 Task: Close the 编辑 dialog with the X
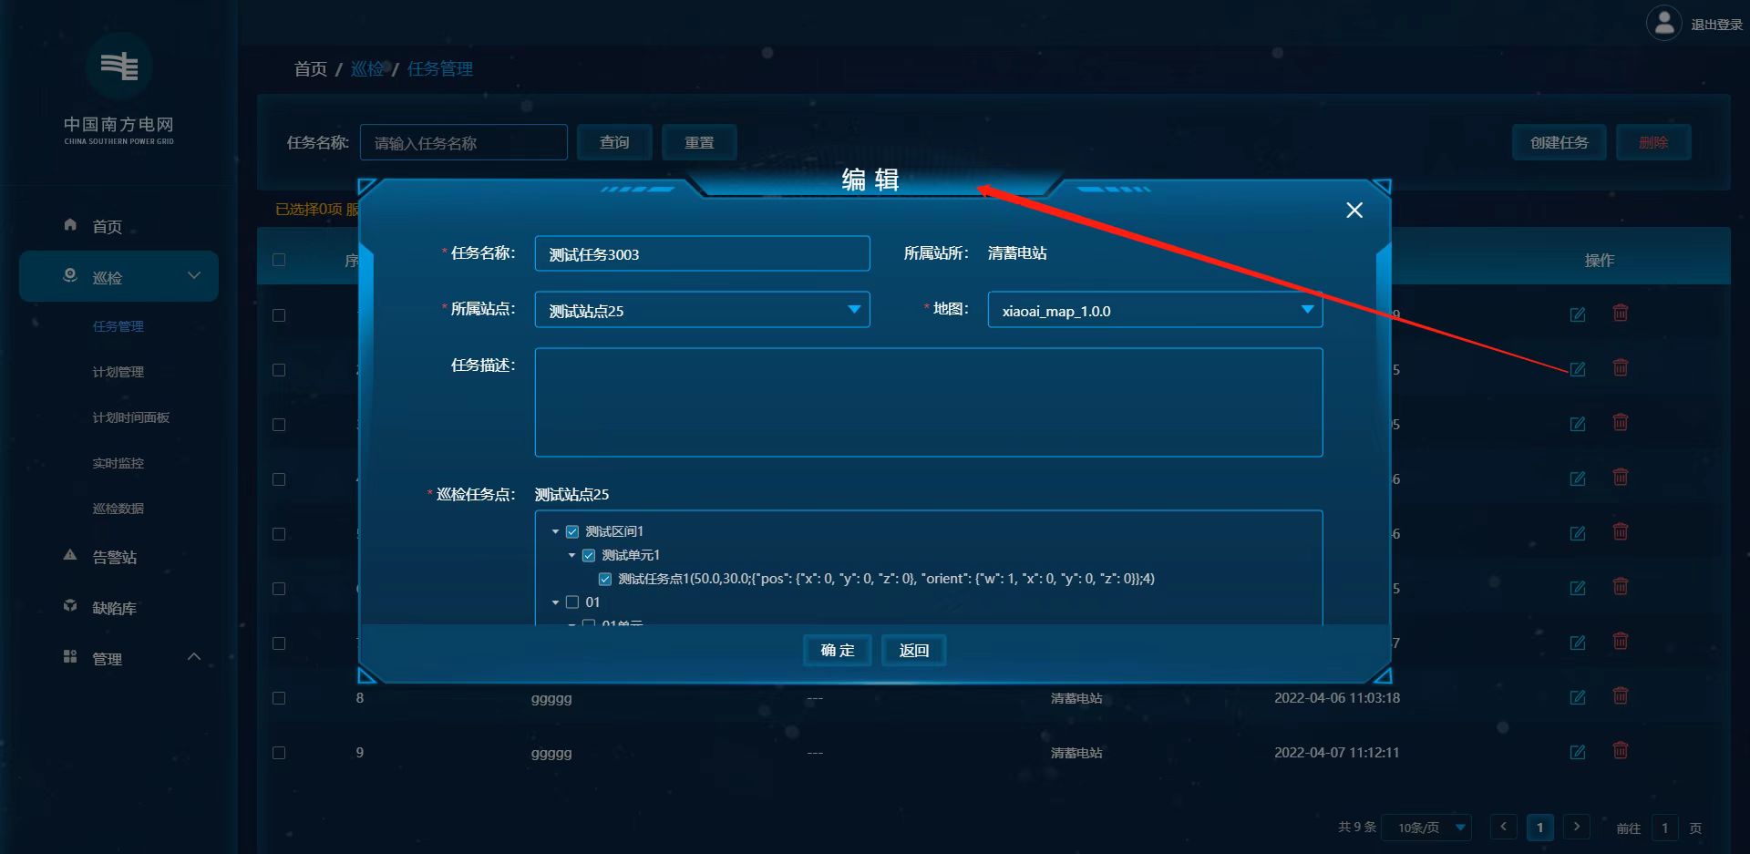(x=1354, y=211)
